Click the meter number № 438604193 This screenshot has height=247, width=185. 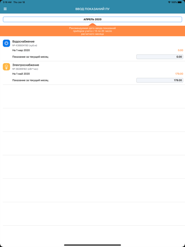pyautogui.click(x=20, y=45)
